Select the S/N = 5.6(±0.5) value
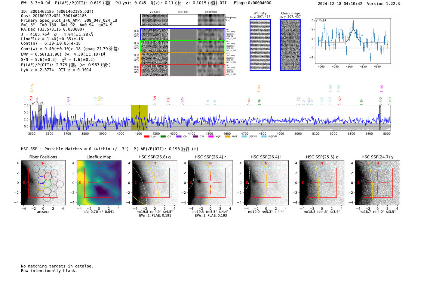The height and width of the screenshot is (287, 421). point(39,60)
